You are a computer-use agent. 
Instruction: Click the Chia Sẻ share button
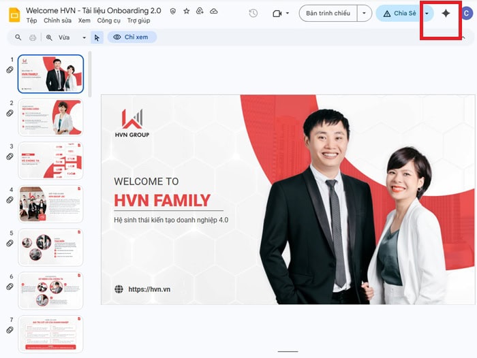[400, 14]
